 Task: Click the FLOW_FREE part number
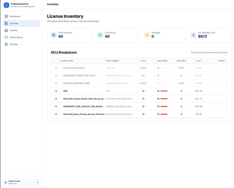(110, 68)
